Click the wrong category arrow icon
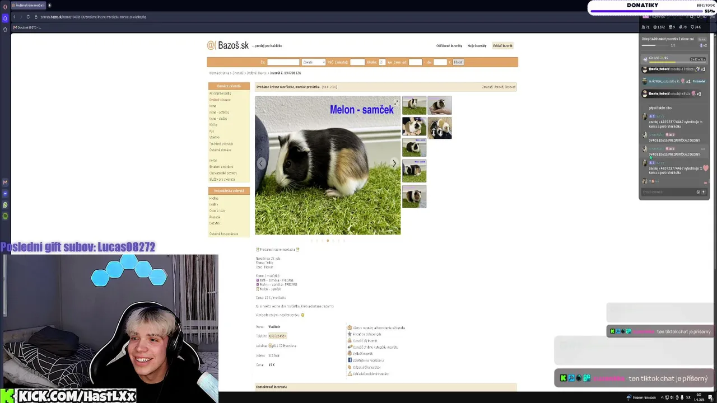717x403 pixels. [x=350, y=347]
